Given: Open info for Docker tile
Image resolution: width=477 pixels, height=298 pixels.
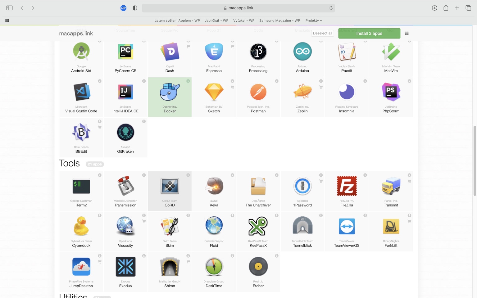Looking at the screenshot, I should (188, 81).
